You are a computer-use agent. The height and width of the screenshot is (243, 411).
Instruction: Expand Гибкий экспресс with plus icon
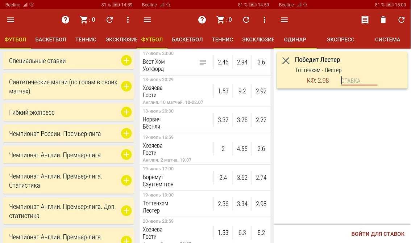click(126, 112)
